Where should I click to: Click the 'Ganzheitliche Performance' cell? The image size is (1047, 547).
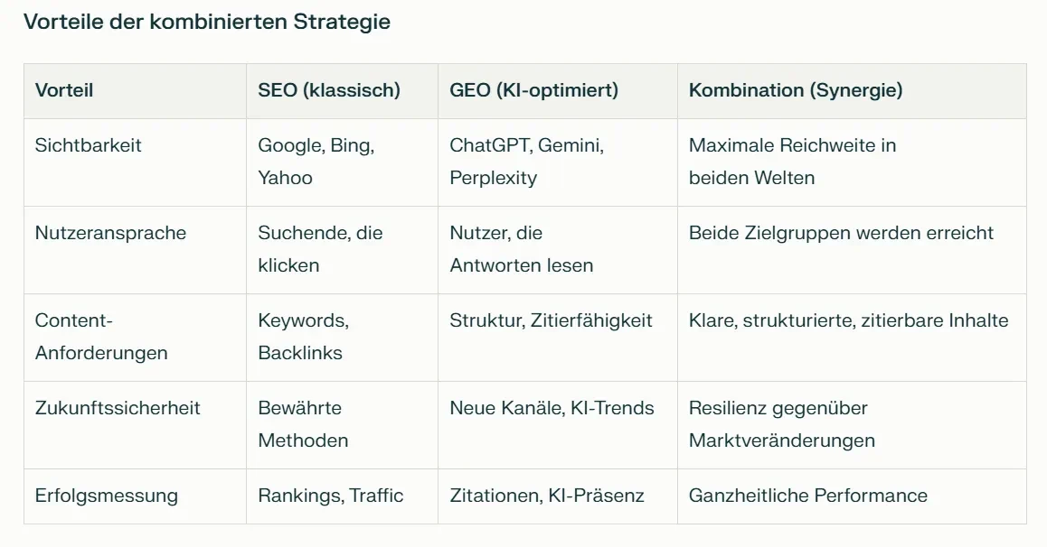pos(807,496)
